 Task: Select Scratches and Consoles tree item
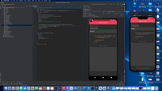9,37
